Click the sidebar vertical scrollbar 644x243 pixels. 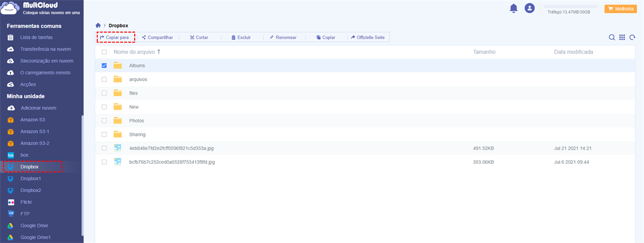click(x=82, y=175)
